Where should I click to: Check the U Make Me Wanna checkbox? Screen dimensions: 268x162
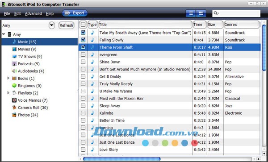click(x=83, y=91)
